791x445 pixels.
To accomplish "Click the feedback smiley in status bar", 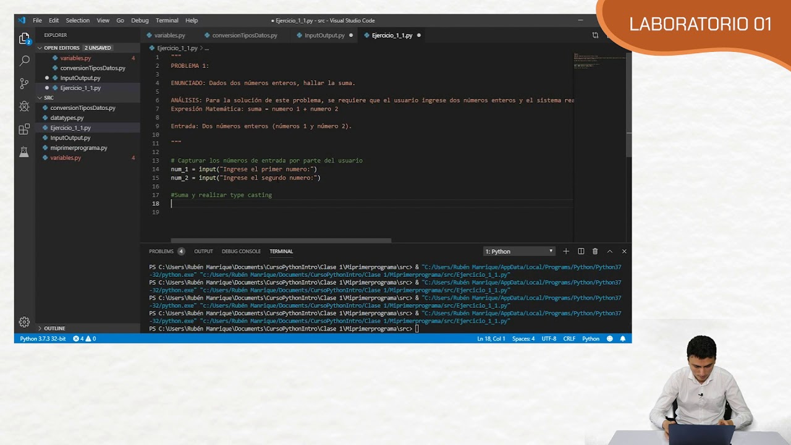I will click(x=610, y=339).
